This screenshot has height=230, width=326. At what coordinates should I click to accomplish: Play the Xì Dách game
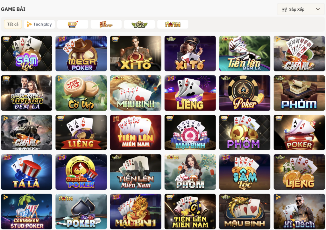pyautogui.click(x=299, y=212)
